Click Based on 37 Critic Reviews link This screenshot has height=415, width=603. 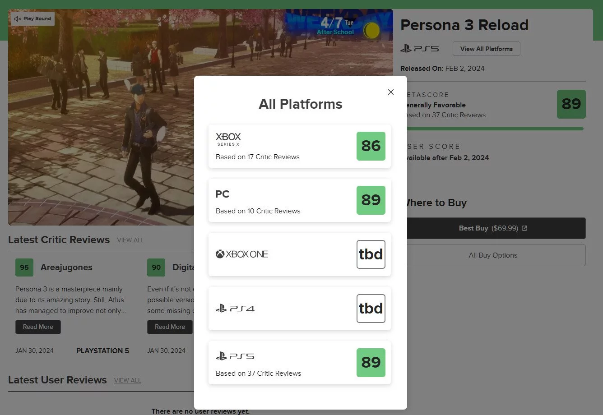click(446, 115)
